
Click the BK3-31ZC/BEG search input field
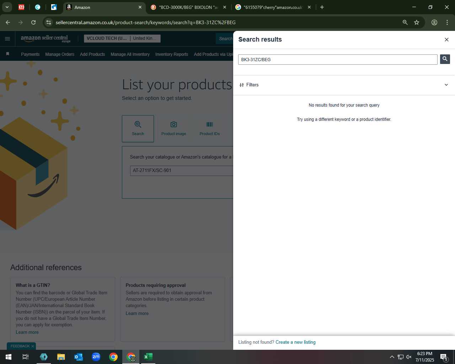(x=338, y=59)
